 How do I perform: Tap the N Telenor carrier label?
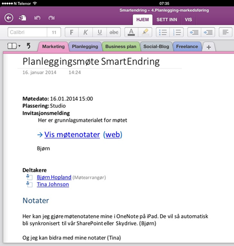tap(22, 3)
